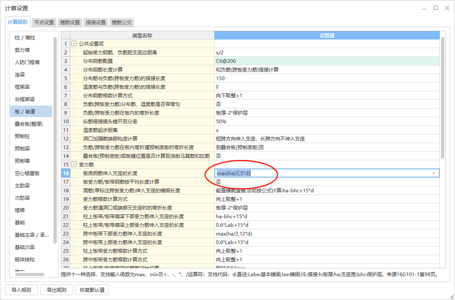Click 导出规则 button
The height and width of the screenshot is (300, 455).
[x=57, y=290]
